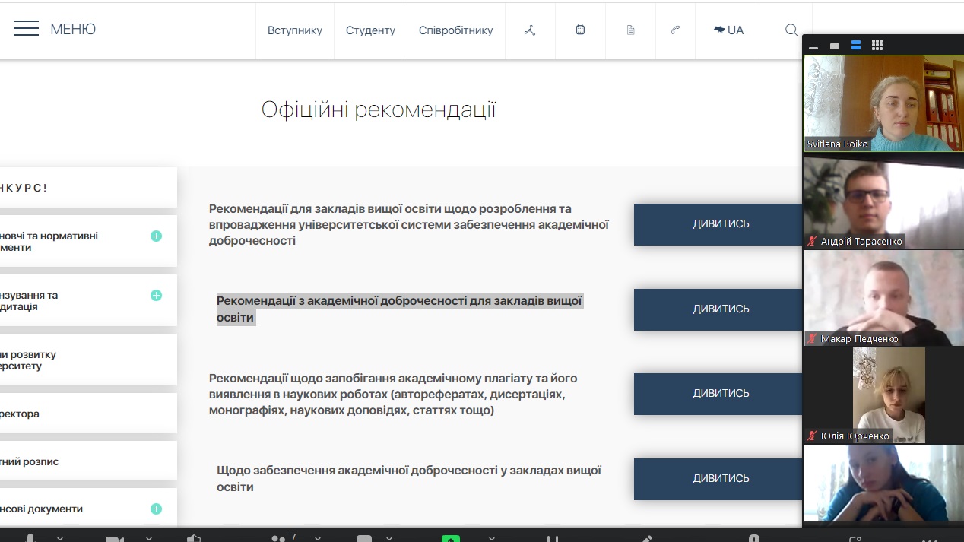Select Андрій Тарасенко's video tile
The image size is (964, 542).
pos(883,202)
